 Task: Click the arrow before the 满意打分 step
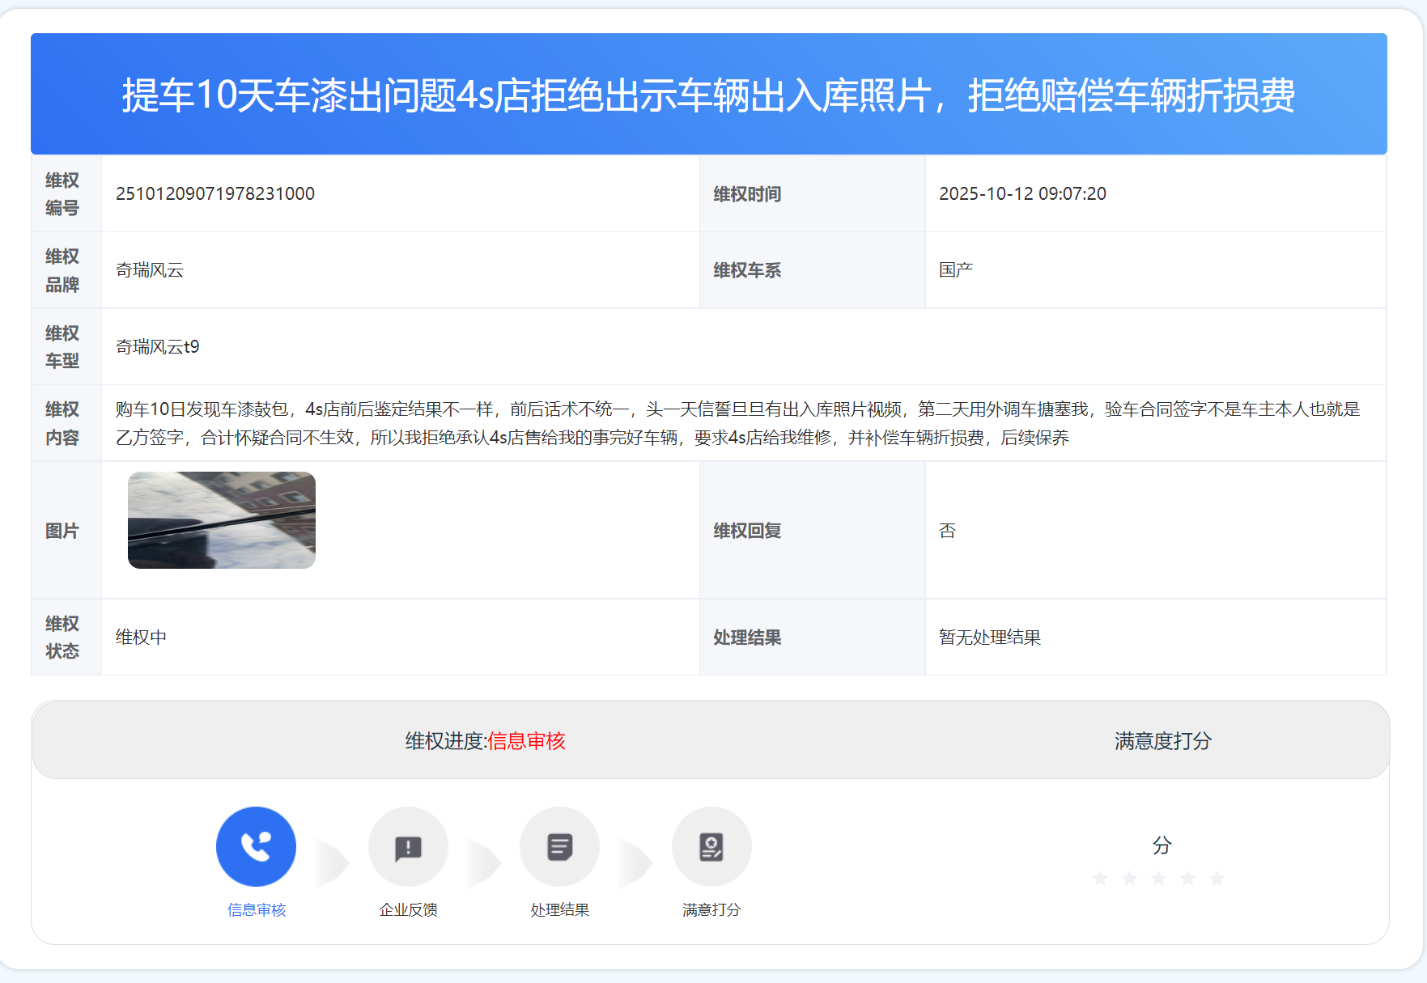(635, 863)
